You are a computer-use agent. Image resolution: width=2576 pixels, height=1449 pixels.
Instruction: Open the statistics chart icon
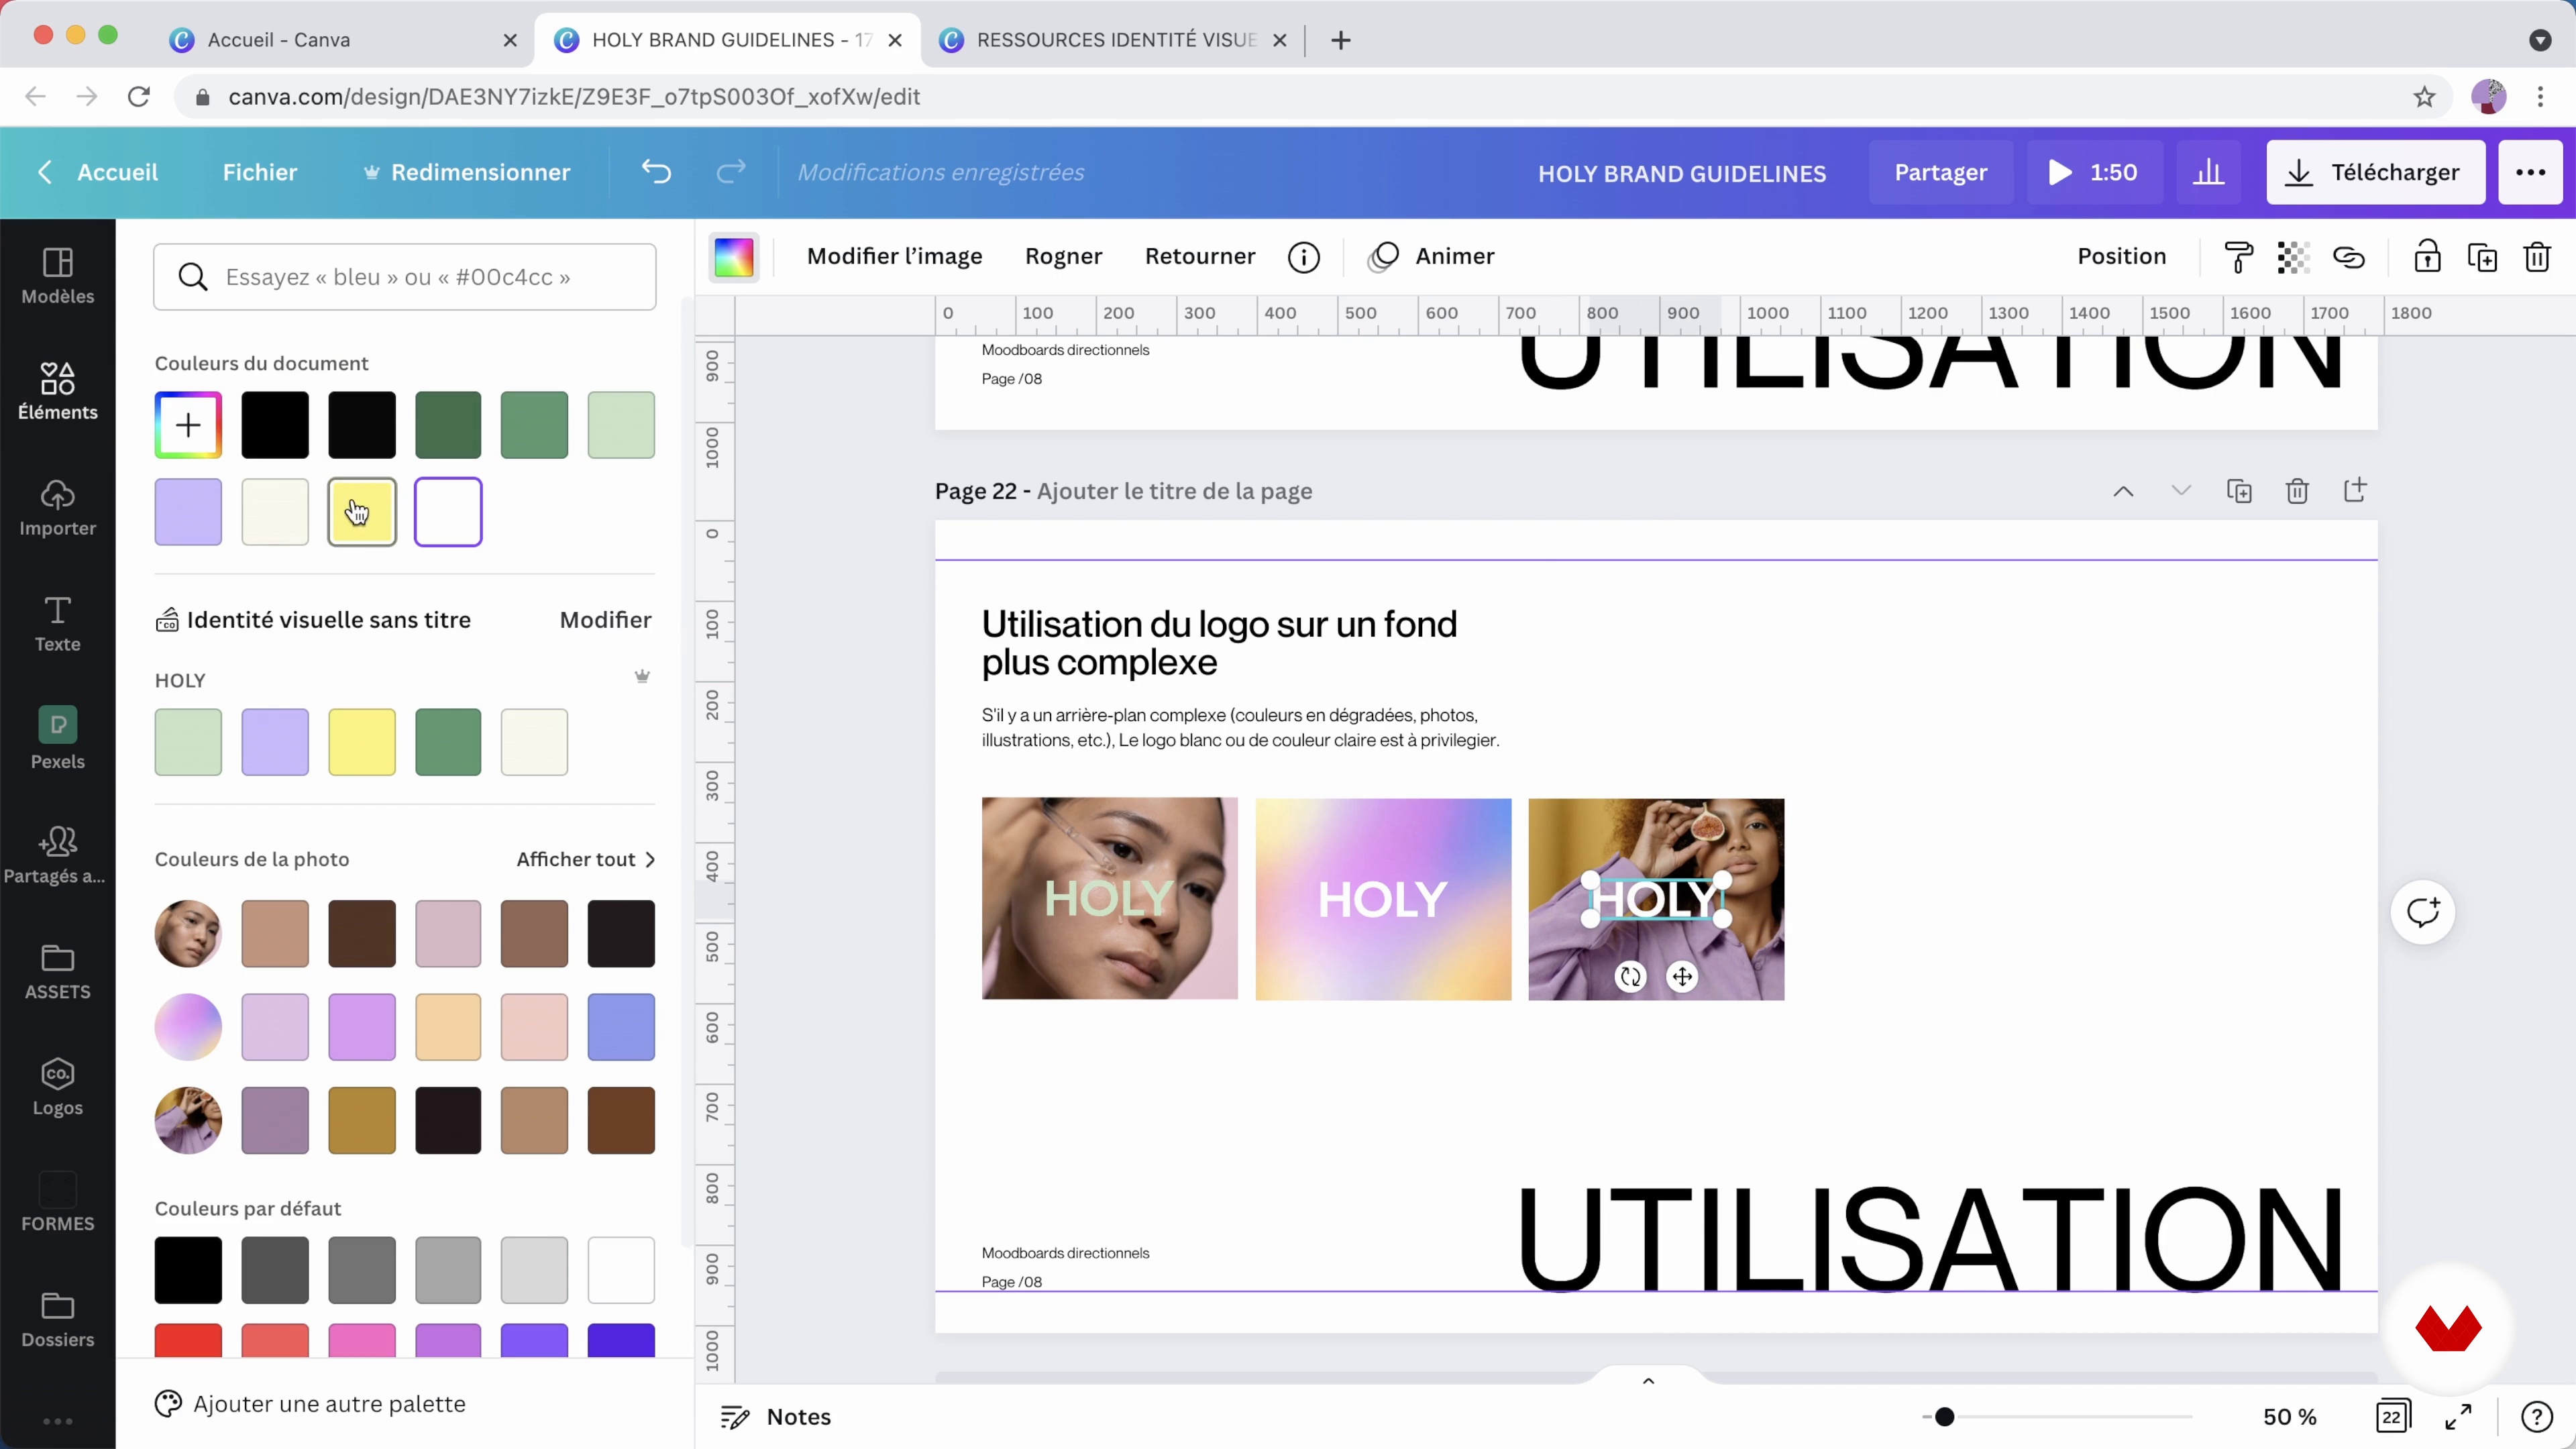click(2209, 172)
